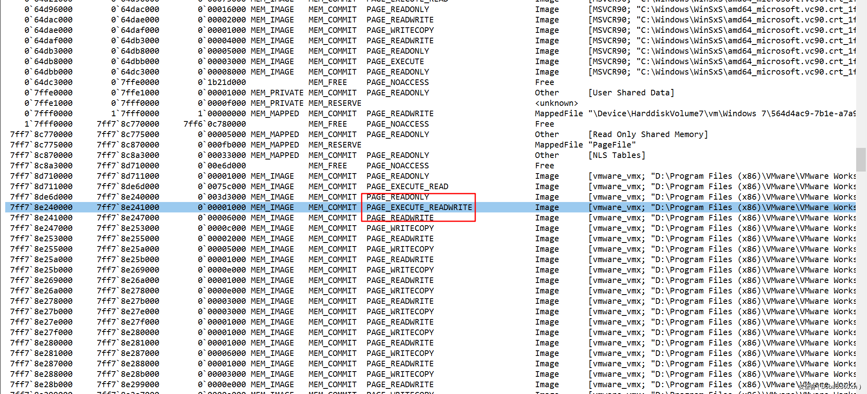Click the vertical scrollbar thumb
867x394 pixels.
(861, 160)
